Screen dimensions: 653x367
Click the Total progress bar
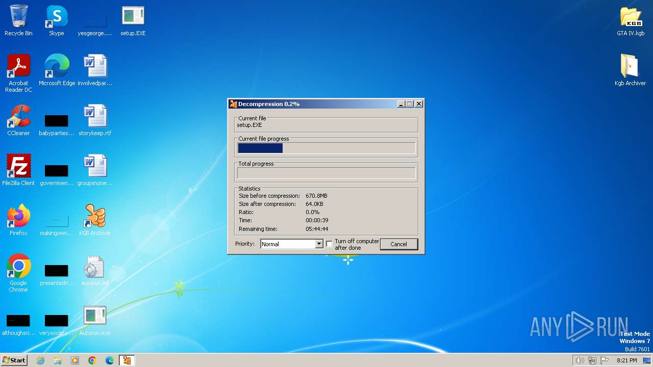click(326, 173)
